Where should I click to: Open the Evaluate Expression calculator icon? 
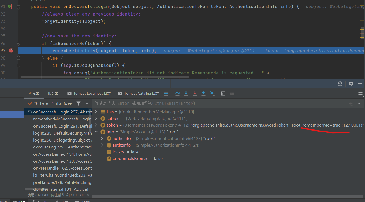(x=223, y=93)
